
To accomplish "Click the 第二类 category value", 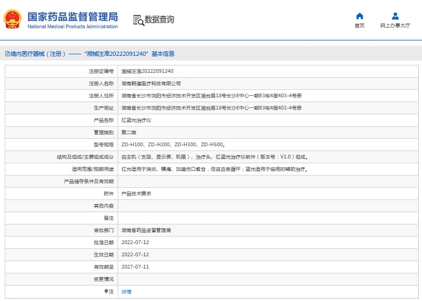I will click(x=129, y=132).
